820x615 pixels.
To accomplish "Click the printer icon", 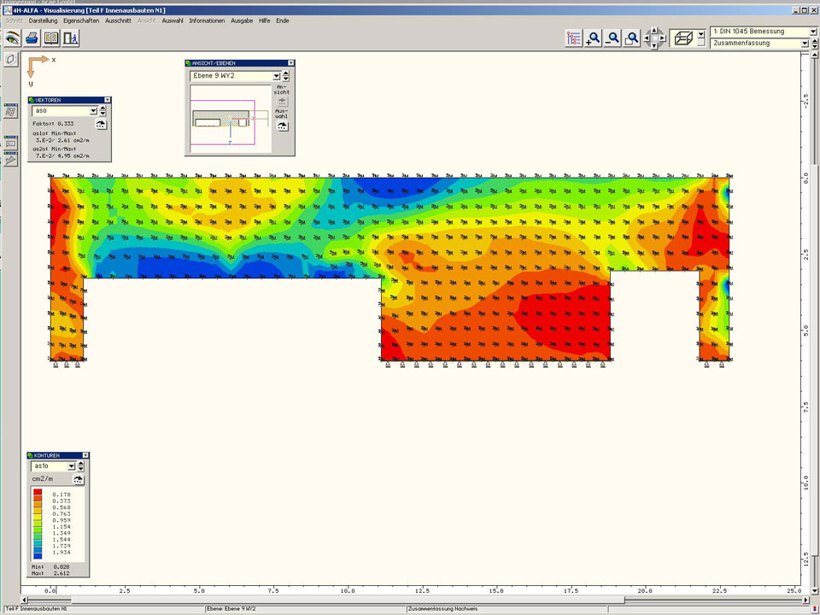I will 32,38.
